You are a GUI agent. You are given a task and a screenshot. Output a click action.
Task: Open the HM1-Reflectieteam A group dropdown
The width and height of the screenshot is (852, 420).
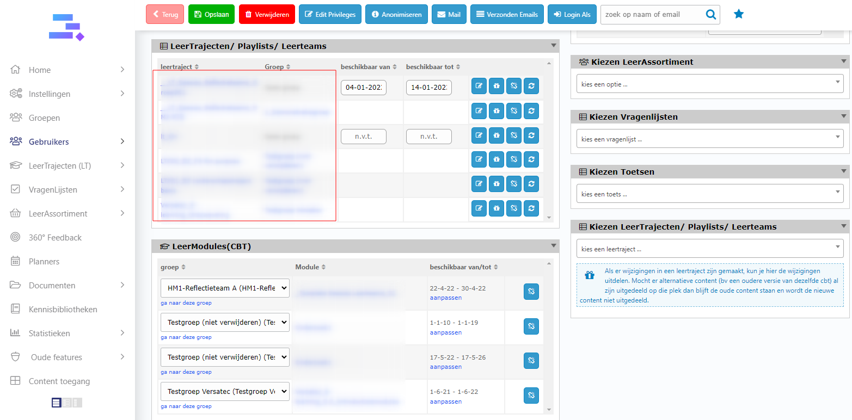click(225, 288)
